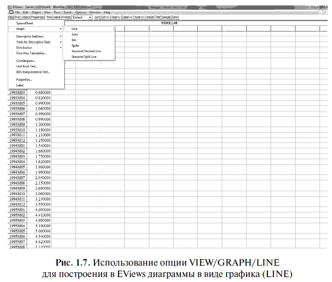The image size is (332, 282).
Task: Select the cell with value 0.680000
Action: [x=39, y=92]
